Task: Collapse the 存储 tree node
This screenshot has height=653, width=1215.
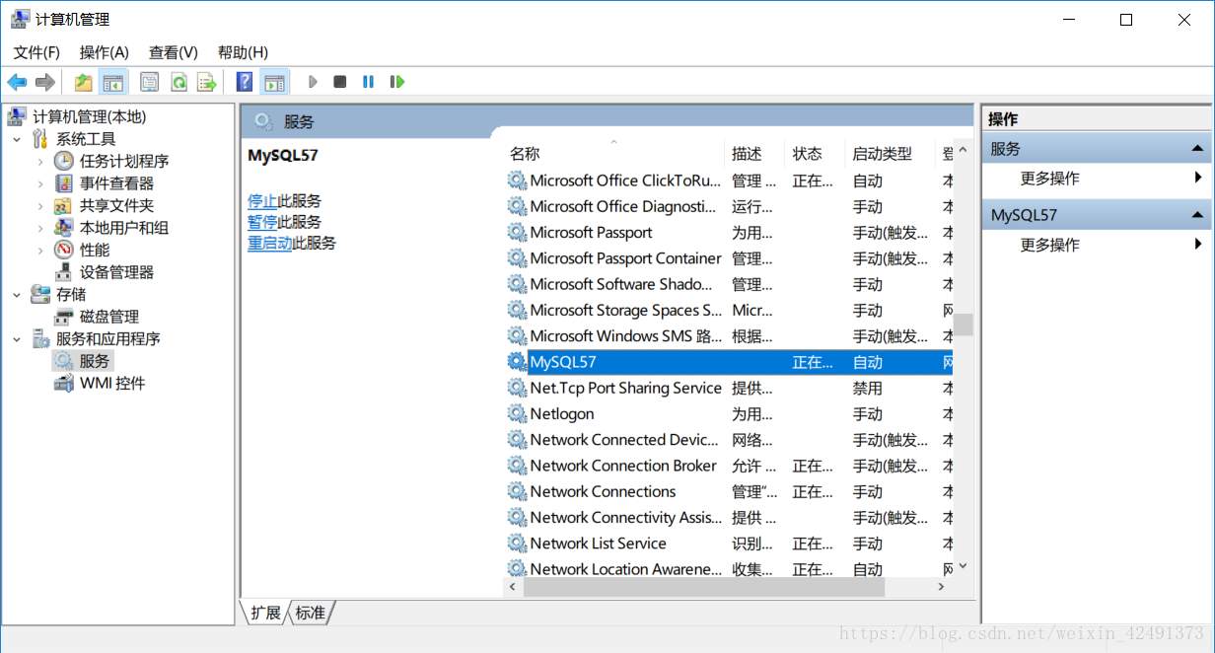Action: click(17, 294)
